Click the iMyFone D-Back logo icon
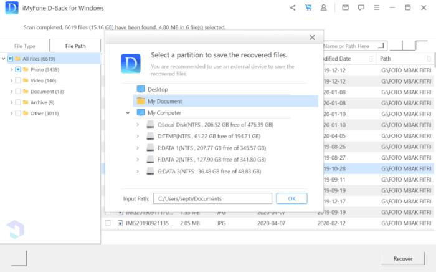The height and width of the screenshot is (272, 436). [12, 7]
